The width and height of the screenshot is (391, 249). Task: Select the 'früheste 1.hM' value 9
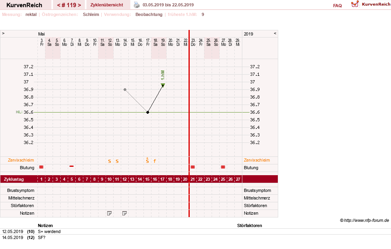pyautogui.click(x=203, y=14)
